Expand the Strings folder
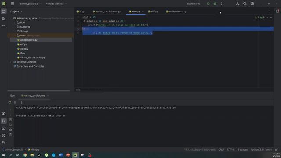Image resolution: width=281 pixels, height=158 pixels. (x=14, y=31)
